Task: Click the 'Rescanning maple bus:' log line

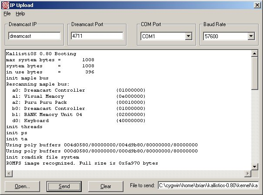Action: (x=38, y=84)
